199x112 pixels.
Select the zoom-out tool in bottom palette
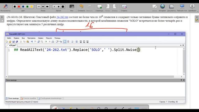tap(106, 108)
